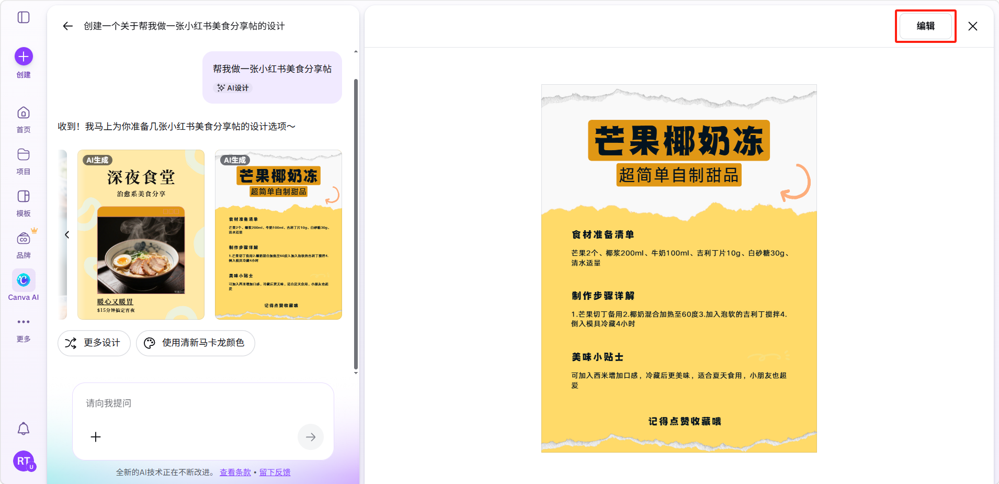Select the mango coconut jelly design thumbnail
This screenshot has height=484, width=999.
click(x=278, y=234)
